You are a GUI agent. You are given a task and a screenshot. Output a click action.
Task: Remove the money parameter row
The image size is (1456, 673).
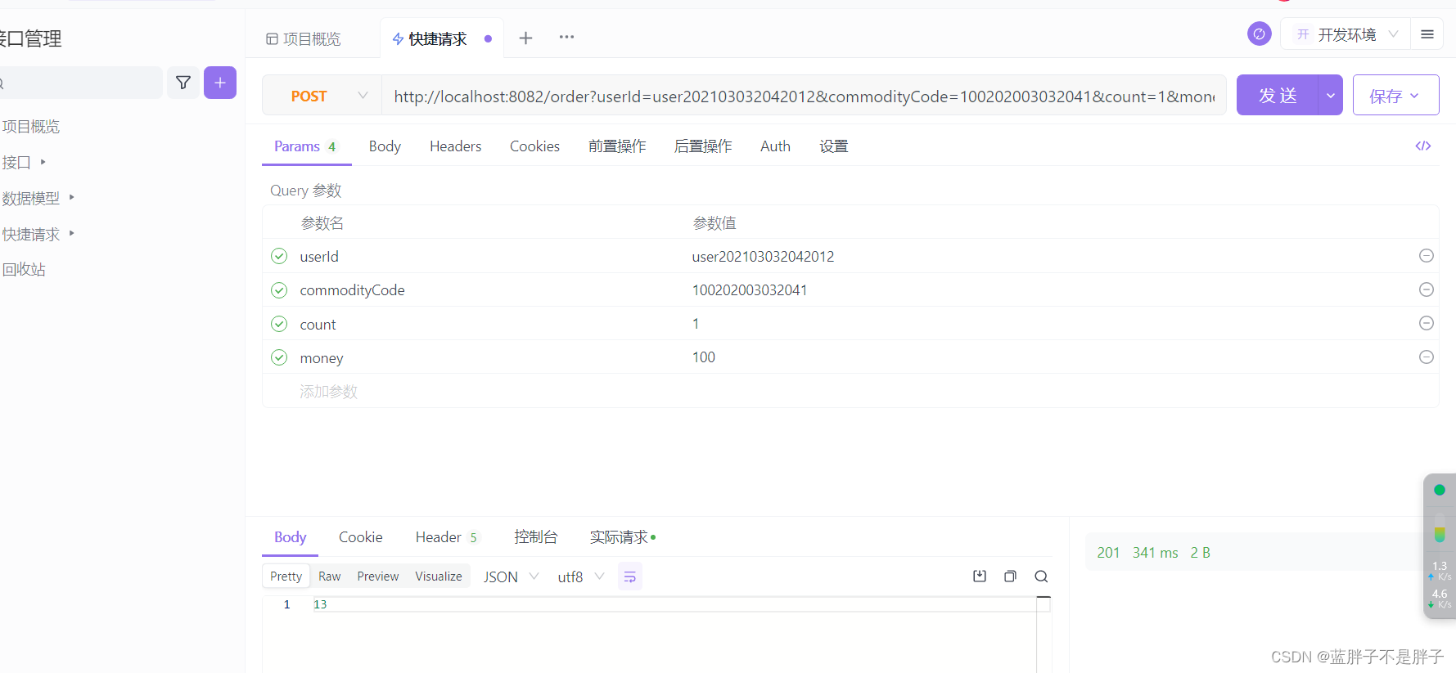coord(1426,357)
